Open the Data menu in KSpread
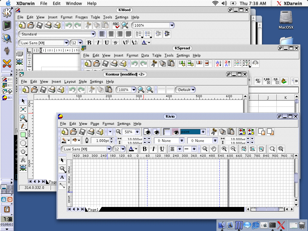Screen dimensions: 308x231 click(x=145, y=55)
